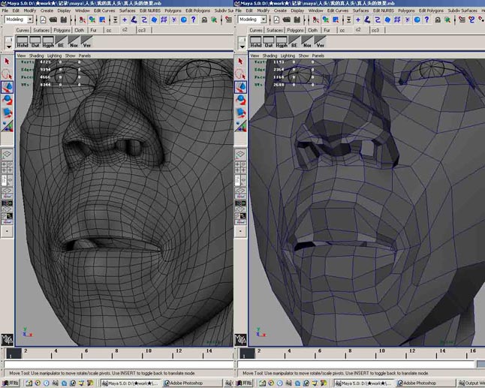Screen dimensions: 485x388
Task: Click frame 8 on left window time slider
Action: (x=116, y=353)
